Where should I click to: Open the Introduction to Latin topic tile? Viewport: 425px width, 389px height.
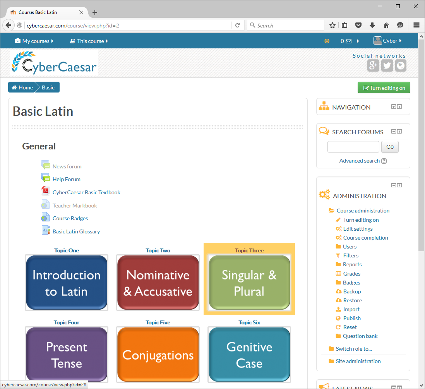[67, 283]
